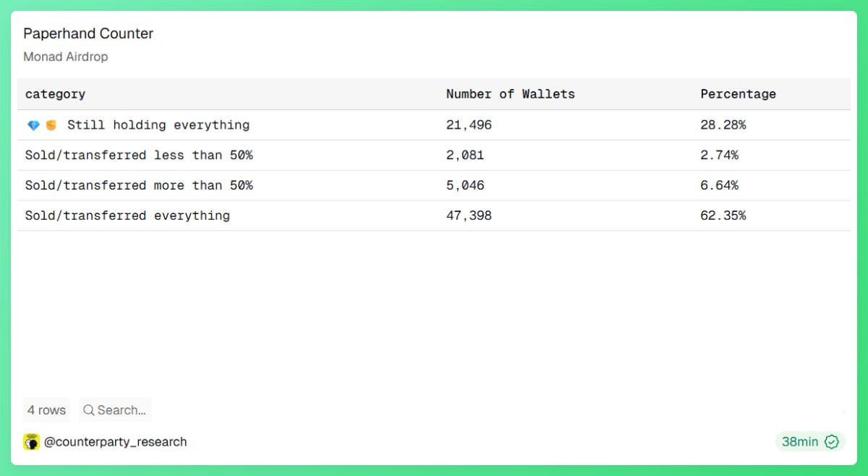Sort by the Number of Wallets header
The image size is (868, 476).
click(x=510, y=94)
